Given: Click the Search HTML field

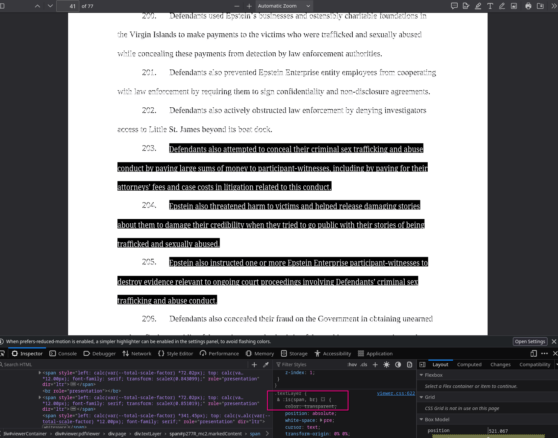Looking at the screenshot, I should [123, 365].
